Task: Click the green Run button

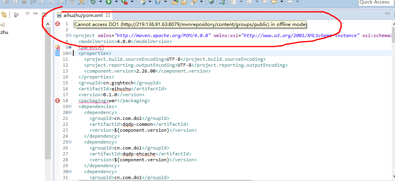Action: [108, 2]
